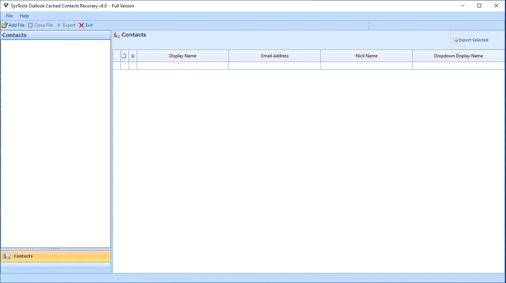Click the Close File icon
506x283 pixels.
tap(30, 25)
